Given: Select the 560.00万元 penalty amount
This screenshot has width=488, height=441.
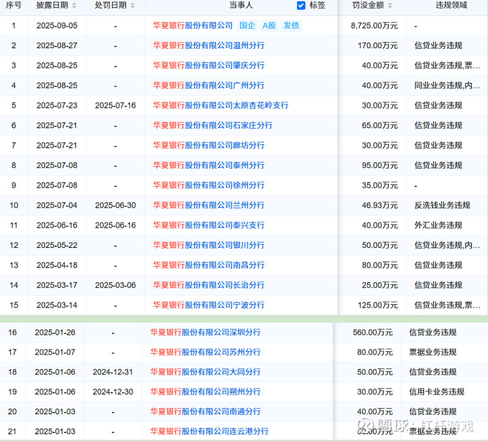Looking at the screenshot, I should [373, 332].
